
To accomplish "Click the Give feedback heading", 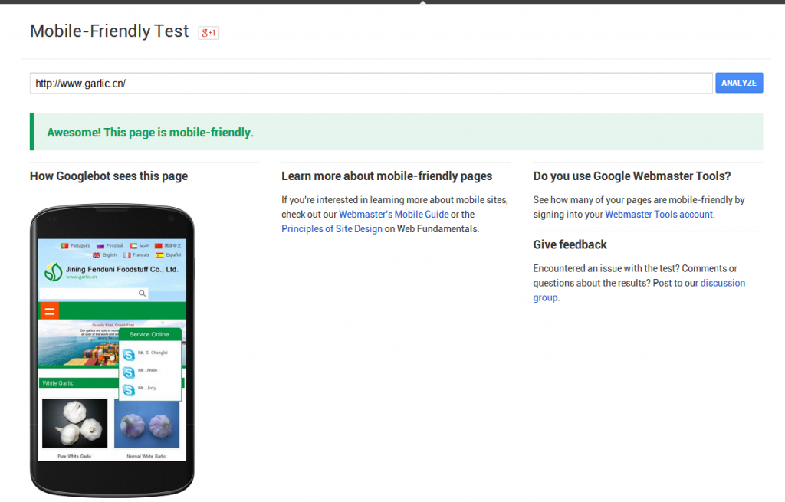I will click(x=570, y=244).
